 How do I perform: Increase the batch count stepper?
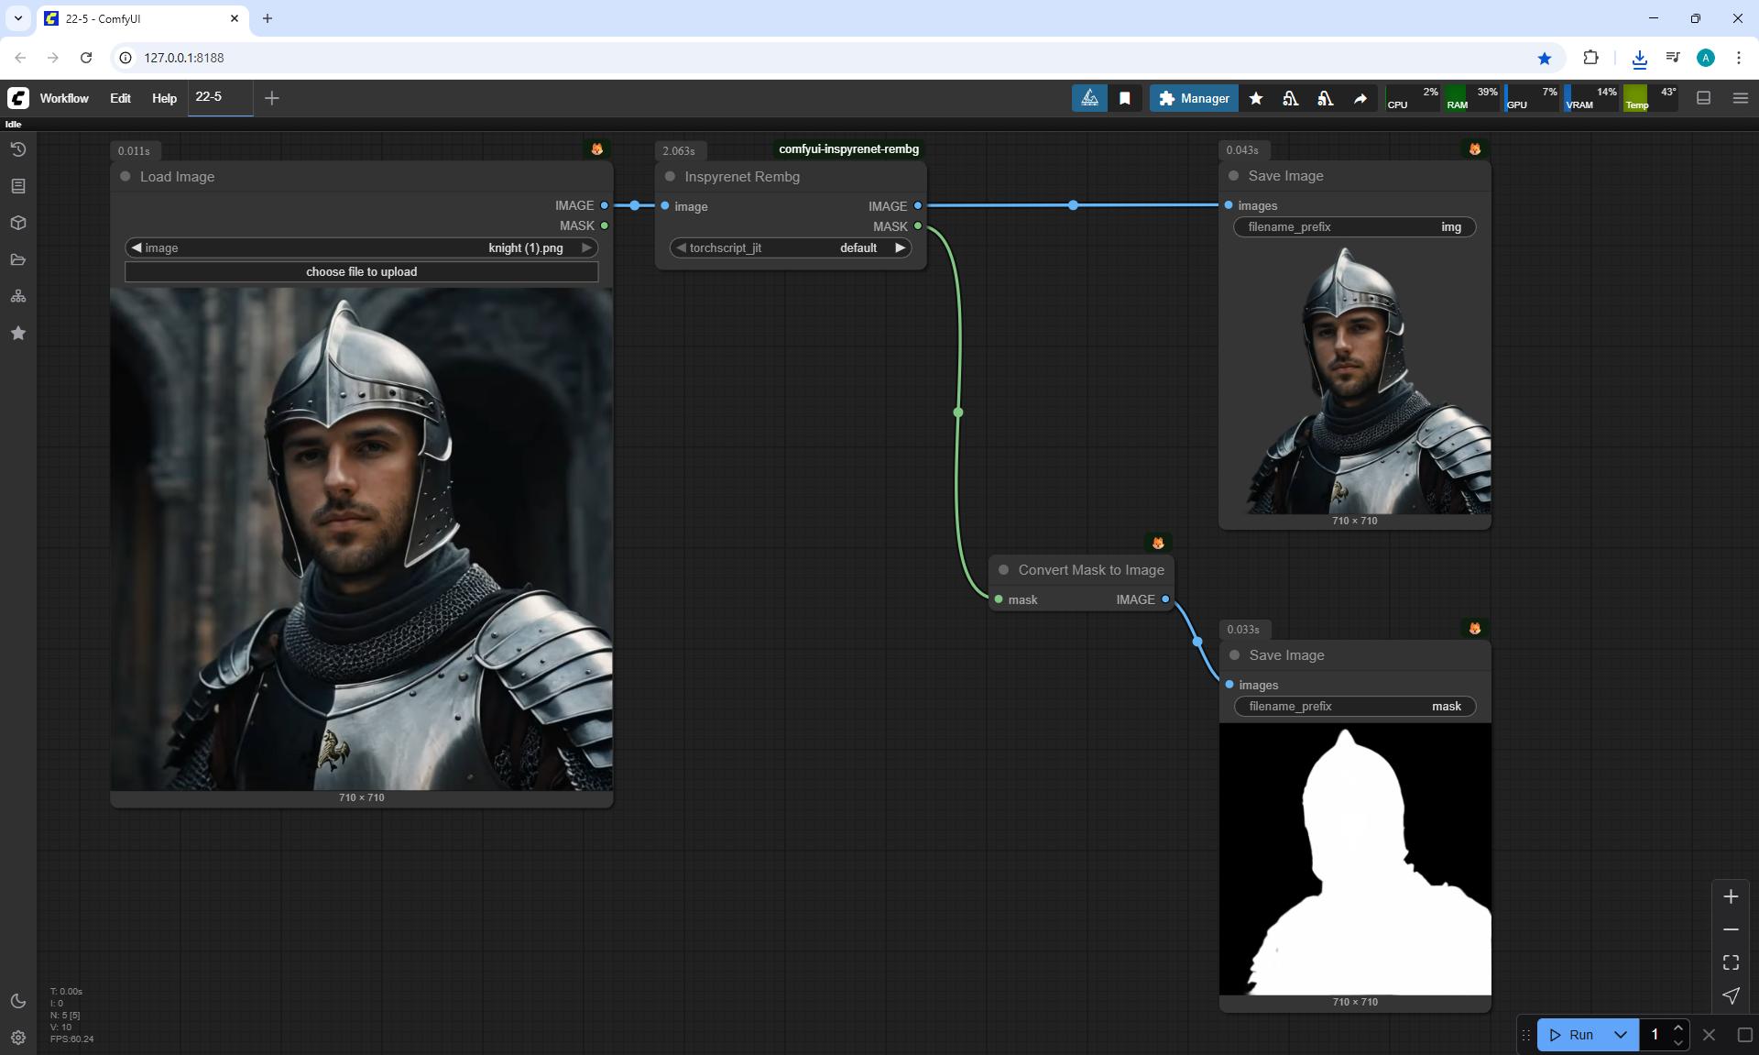1678,1028
